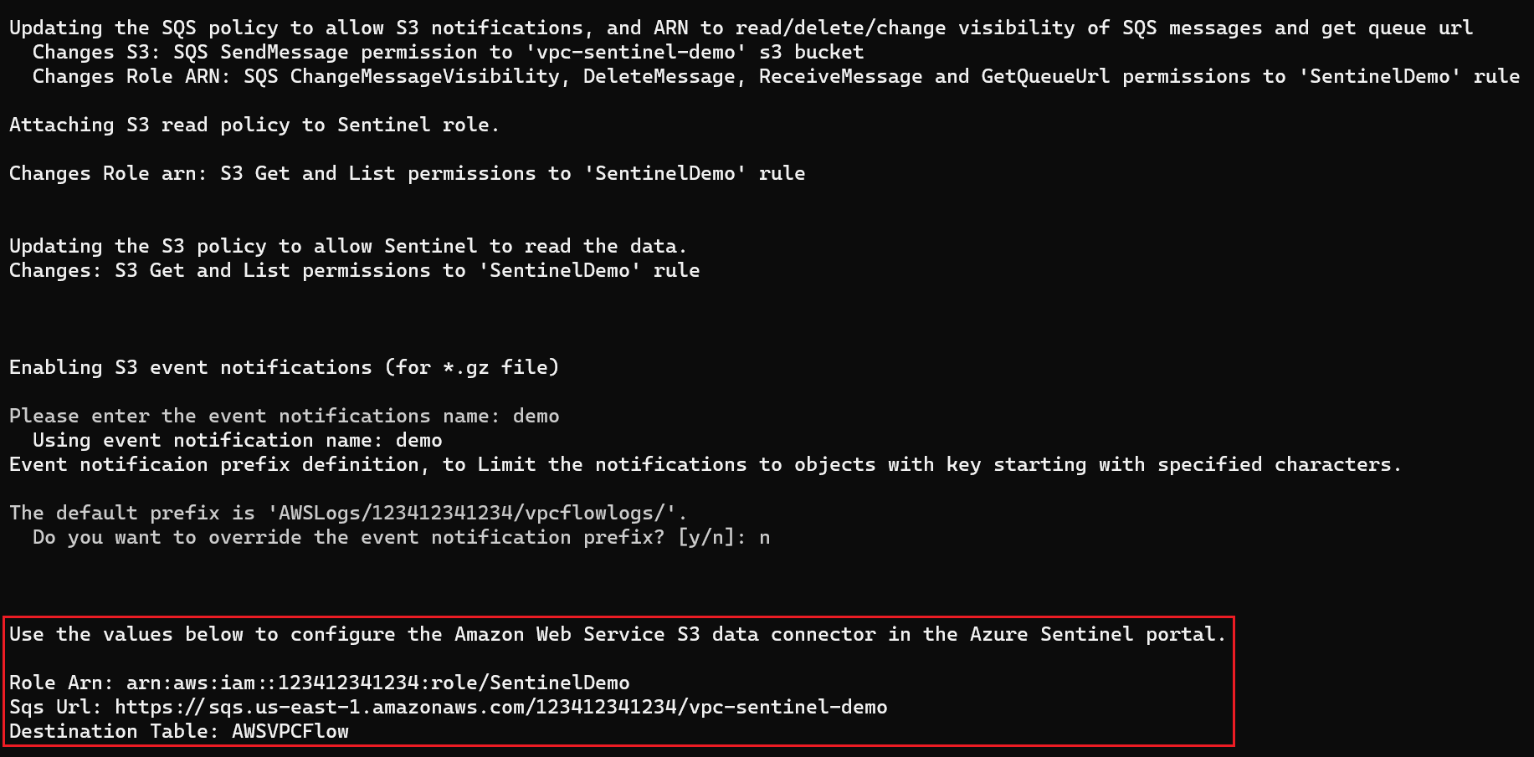Screen dimensions: 1534x757
Task: Click 'Changes: S3 Get and List permissions' line
Action: point(355,270)
